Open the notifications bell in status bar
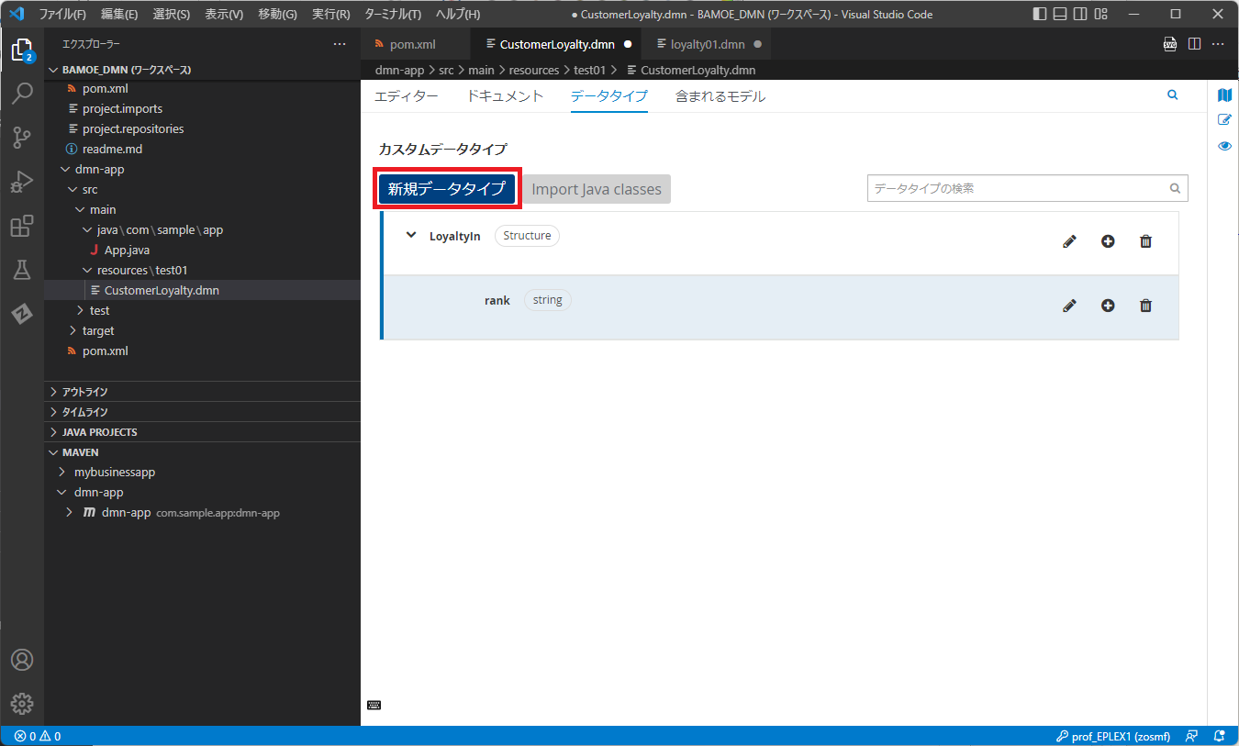This screenshot has width=1239, height=746. click(1220, 736)
